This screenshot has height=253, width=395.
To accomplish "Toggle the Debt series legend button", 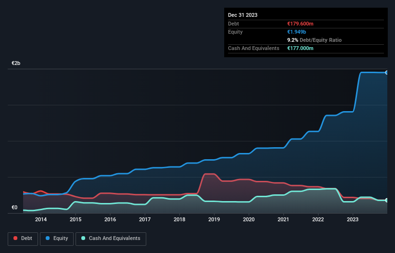I will pos(23,239).
